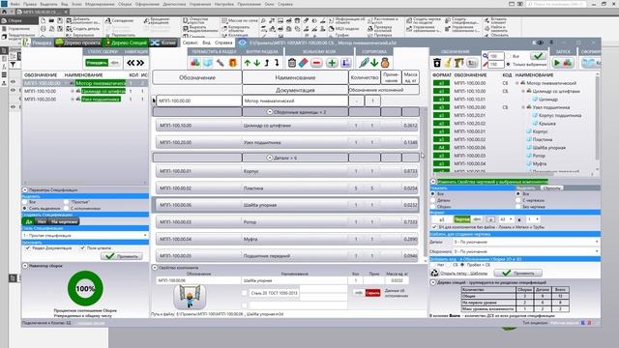Click the green A4 format cell for МГП-100.00.06
This screenshot has width=619, height=348.
pos(441,148)
